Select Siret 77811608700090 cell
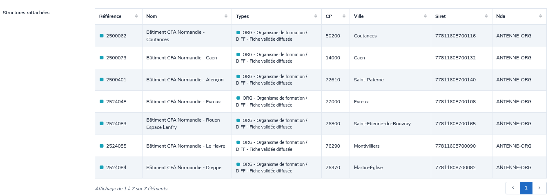548x196 pixels. pyautogui.click(x=455, y=146)
